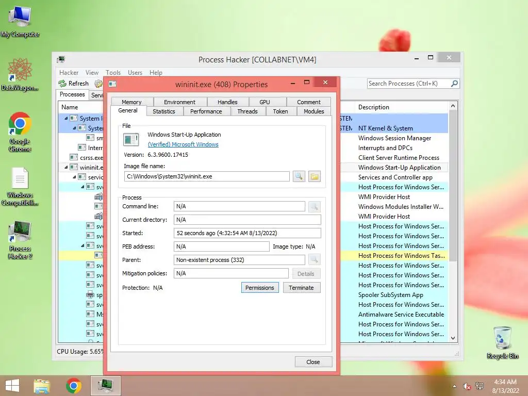Launch Chrome from the taskbar
528x396 pixels.
pos(73,386)
